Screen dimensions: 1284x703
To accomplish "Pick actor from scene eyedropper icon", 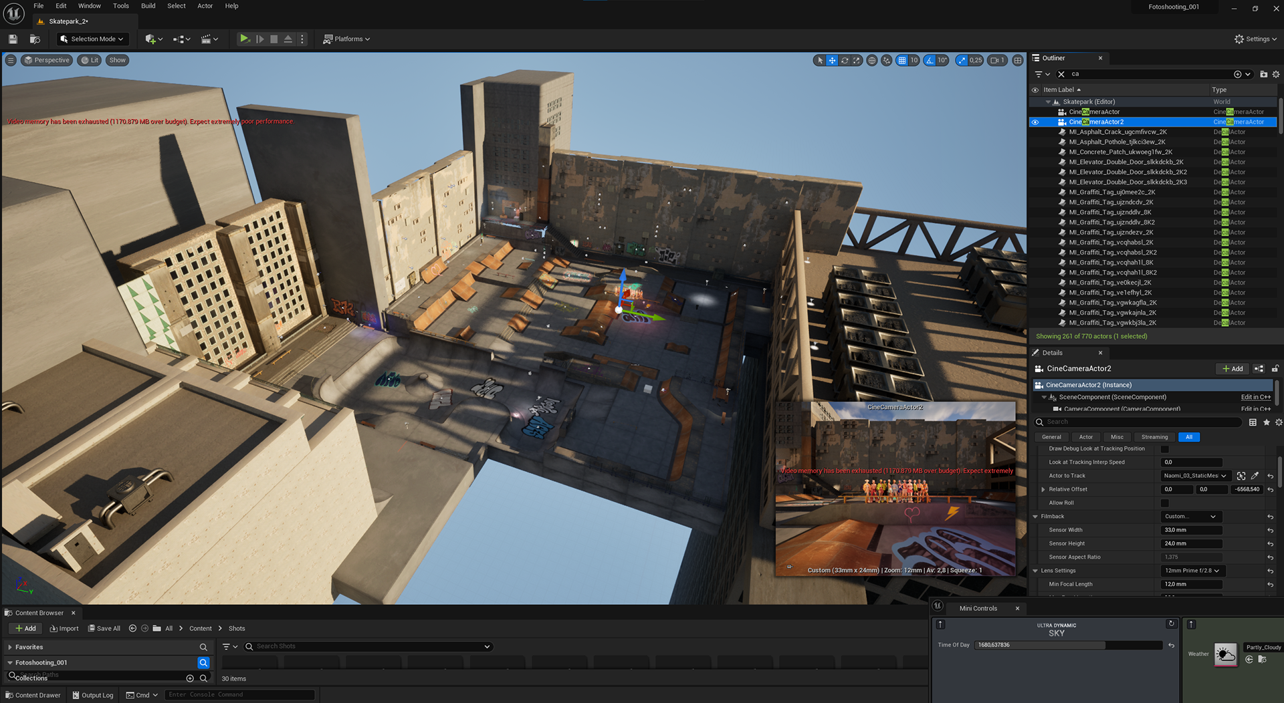I will point(1255,476).
